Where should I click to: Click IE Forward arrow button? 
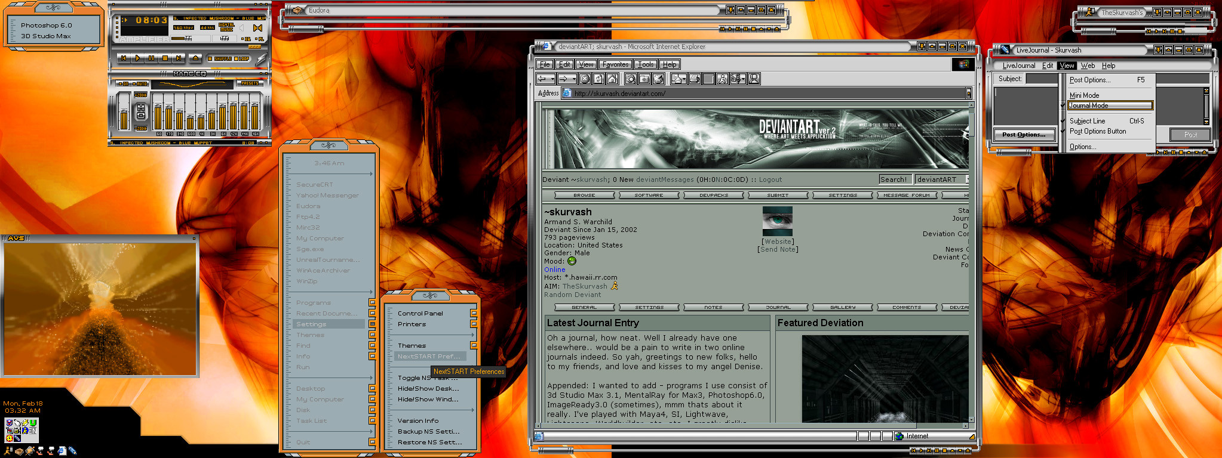(x=564, y=79)
